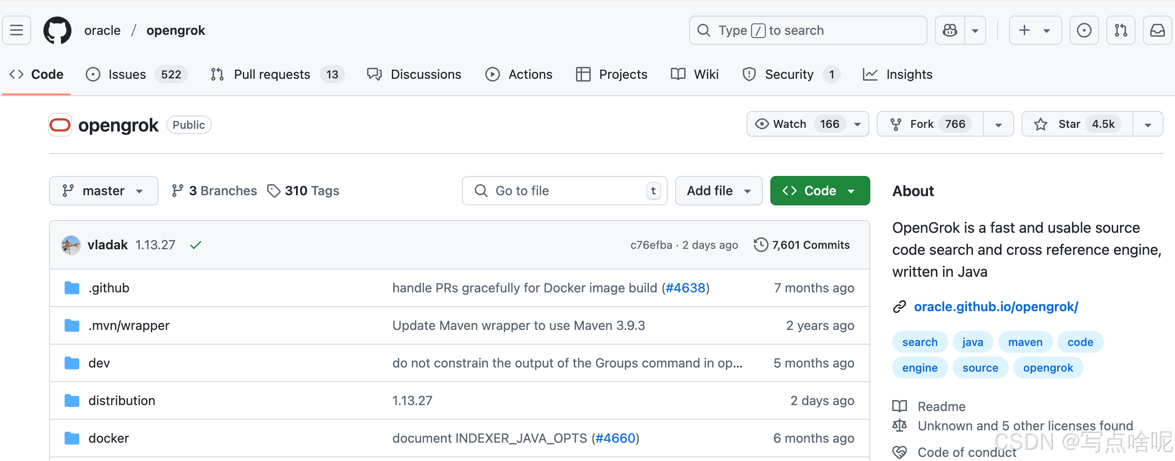1175x461 pixels.
Task: Go to the opengrok repository breadcrumb link
Action: point(176,30)
